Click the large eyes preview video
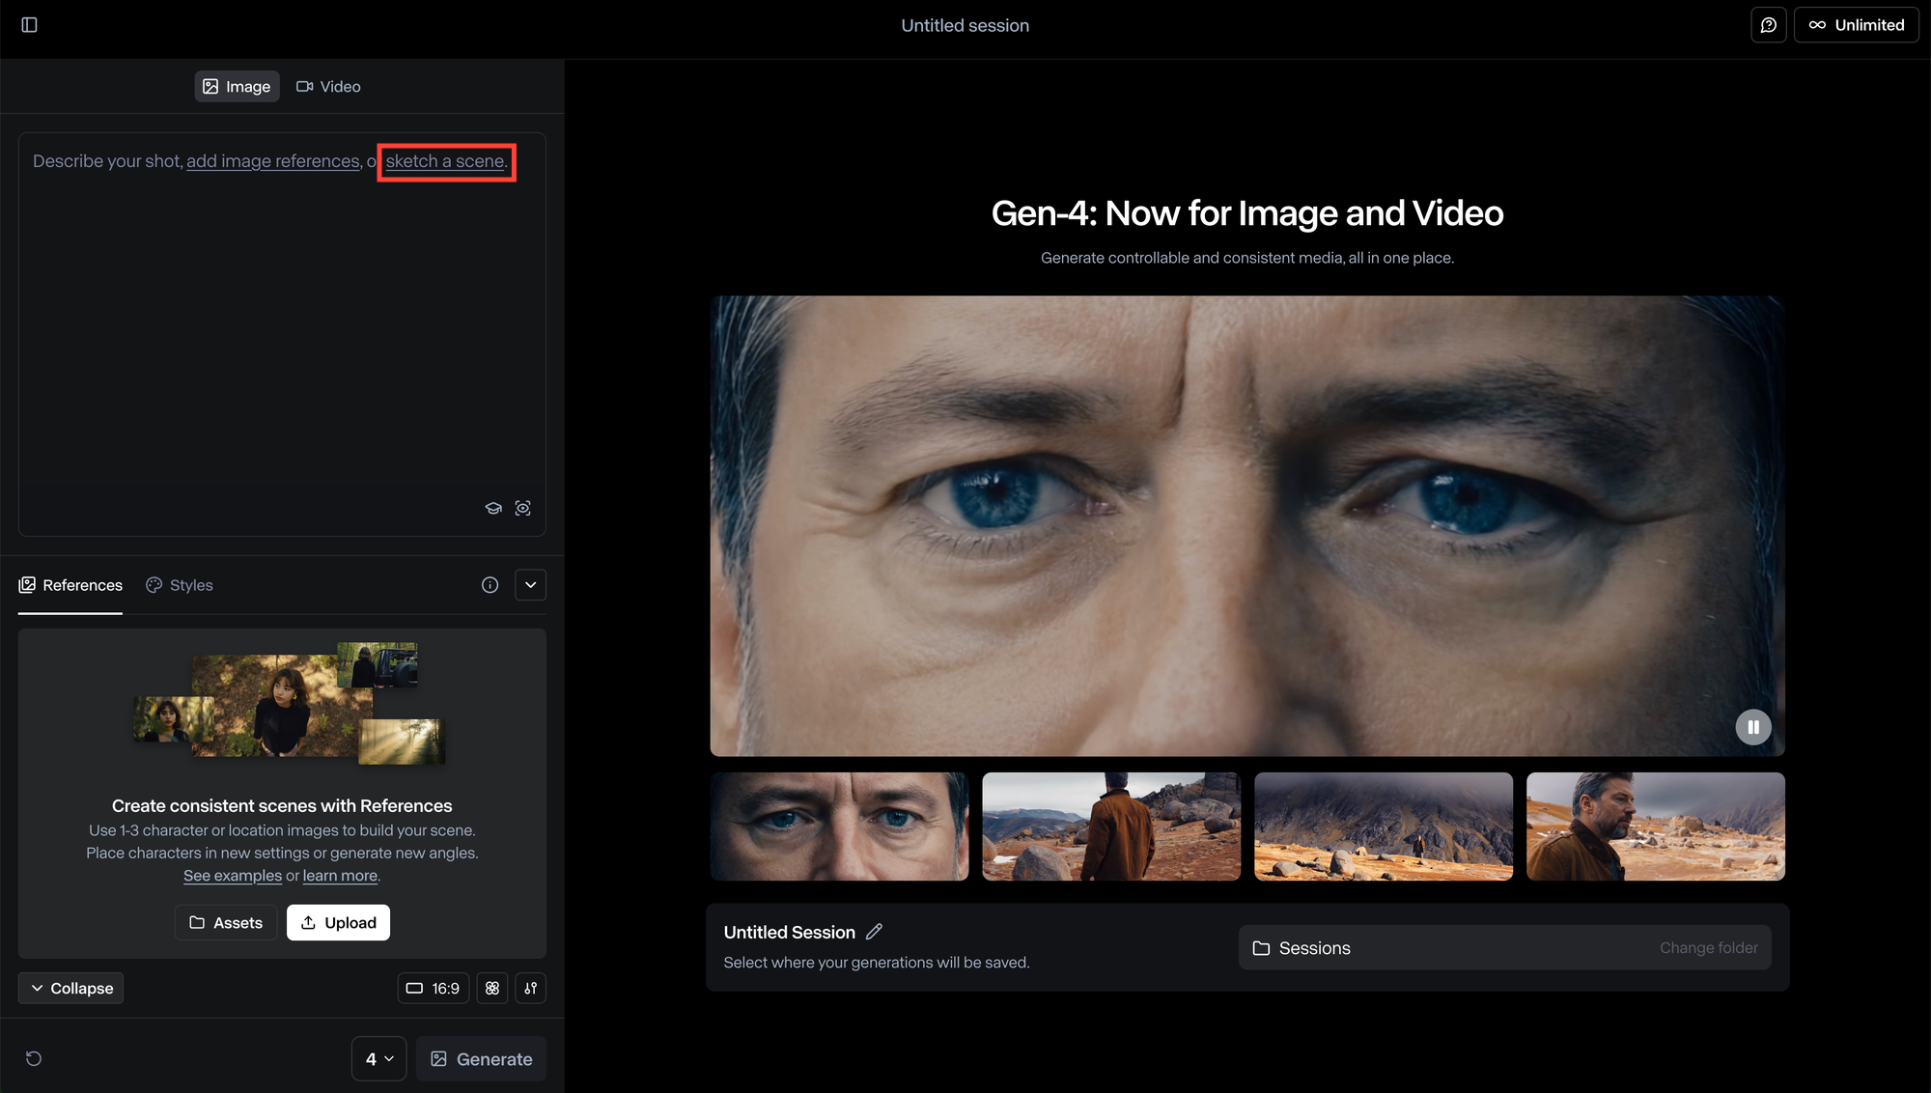 point(1247,526)
